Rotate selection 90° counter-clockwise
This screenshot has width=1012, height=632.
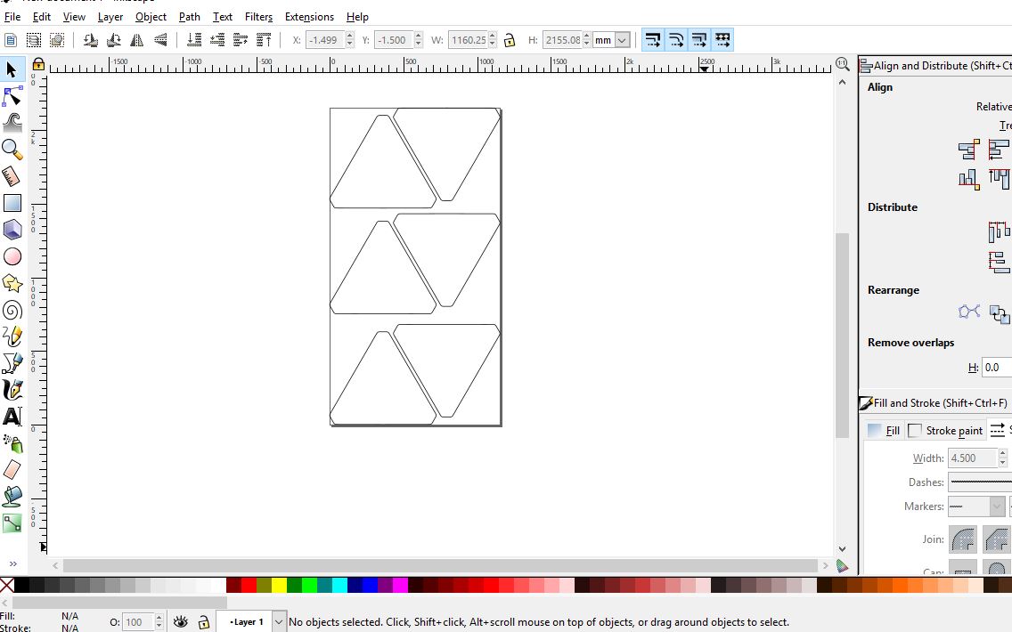coord(90,40)
